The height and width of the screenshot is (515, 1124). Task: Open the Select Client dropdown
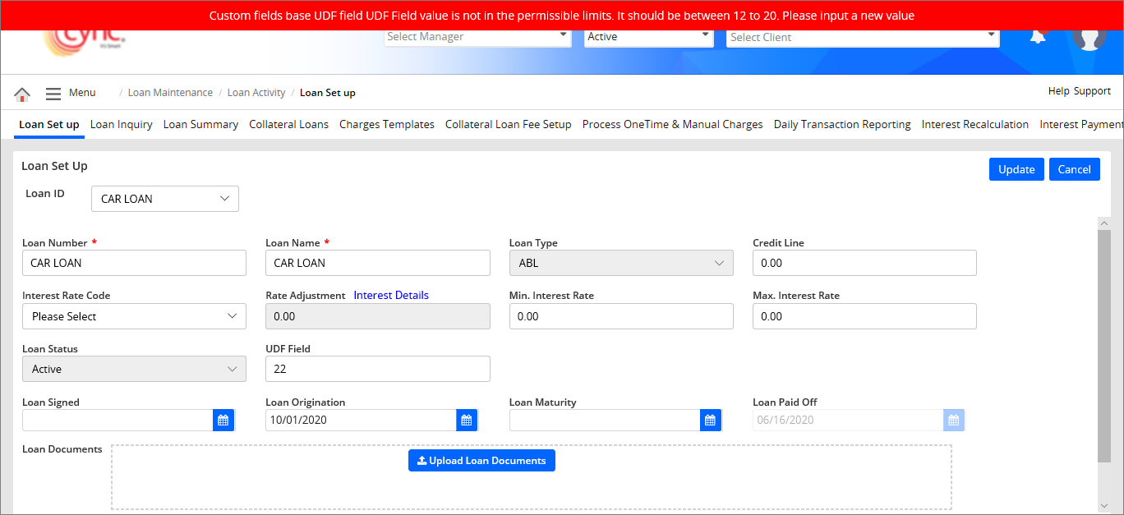(x=862, y=37)
